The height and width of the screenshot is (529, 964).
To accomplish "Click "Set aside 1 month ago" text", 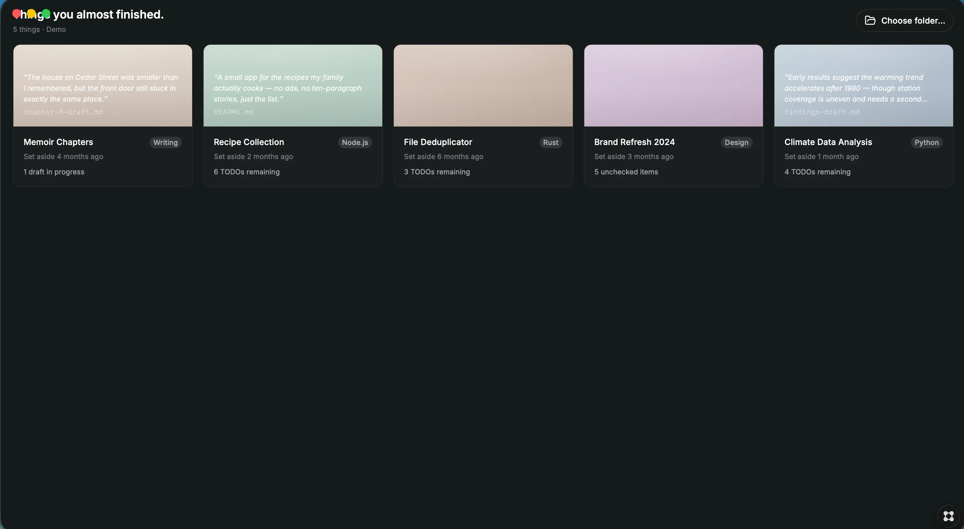I will (x=821, y=157).
